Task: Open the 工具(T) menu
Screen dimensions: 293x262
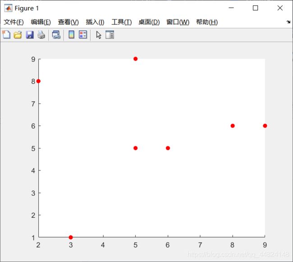Action: click(x=121, y=22)
